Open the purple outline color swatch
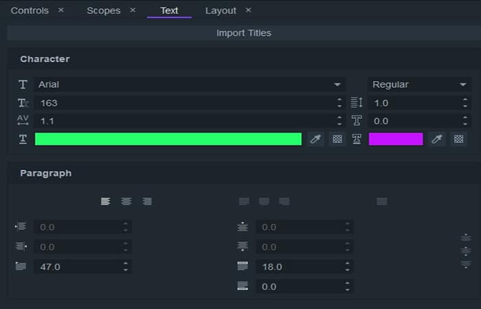 [396, 139]
